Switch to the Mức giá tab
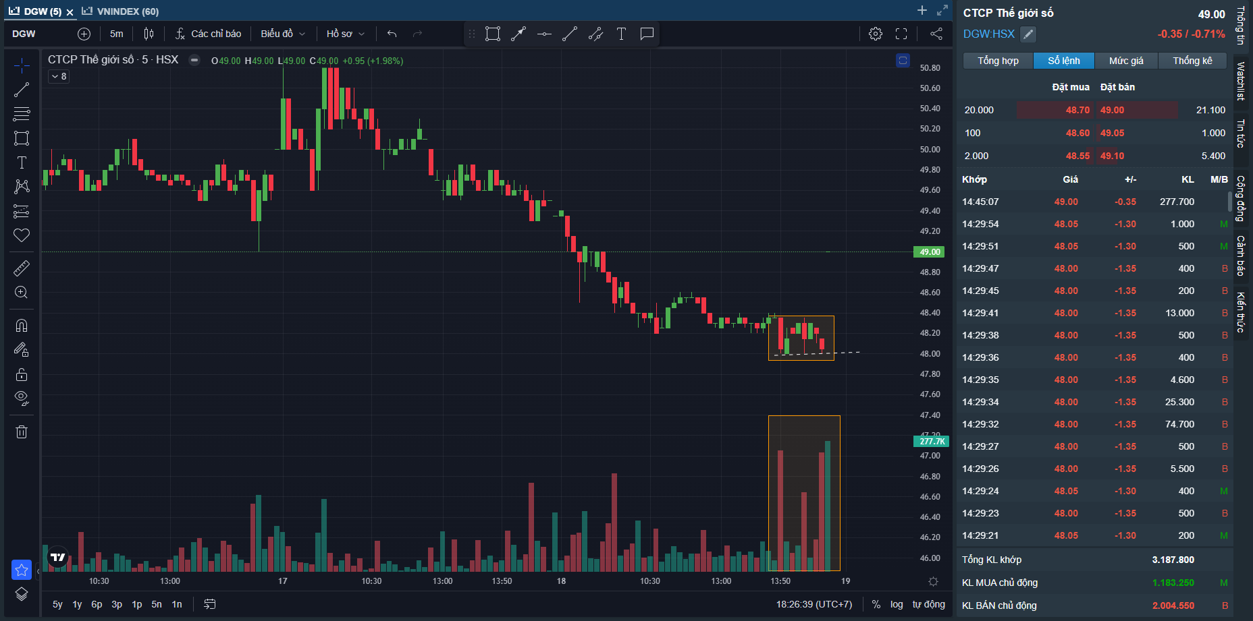Viewport: 1253px width, 621px height. click(1126, 61)
